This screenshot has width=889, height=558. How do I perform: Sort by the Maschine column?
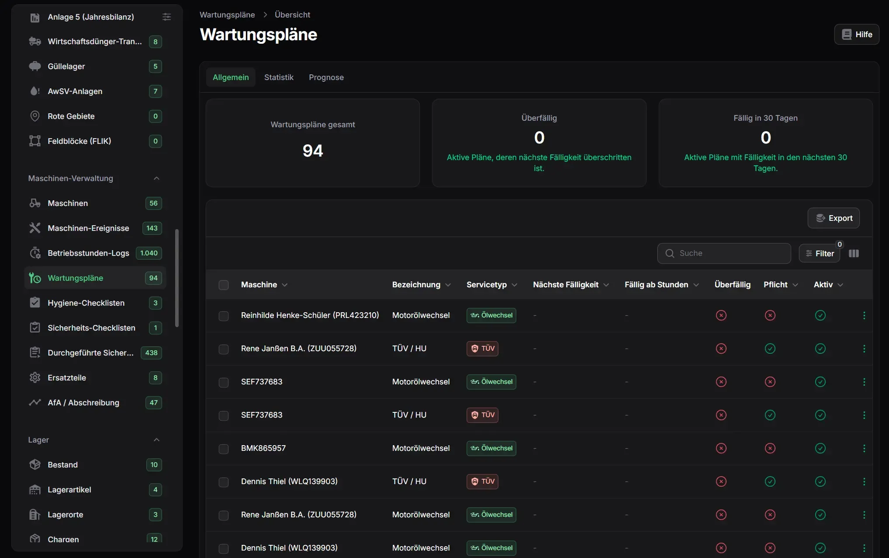[264, 285]
